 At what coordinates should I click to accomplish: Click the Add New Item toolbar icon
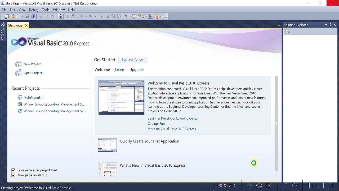click(18, 16)
